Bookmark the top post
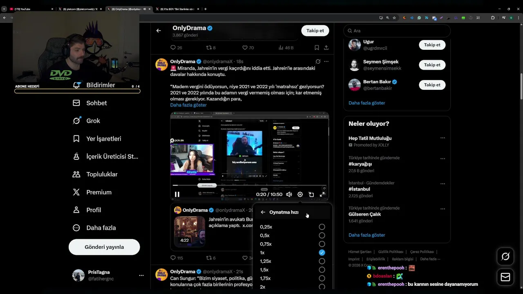The image size is (523, 294). click(317, 48)
